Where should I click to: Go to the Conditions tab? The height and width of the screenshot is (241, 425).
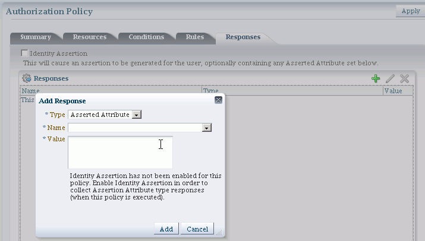146,37
